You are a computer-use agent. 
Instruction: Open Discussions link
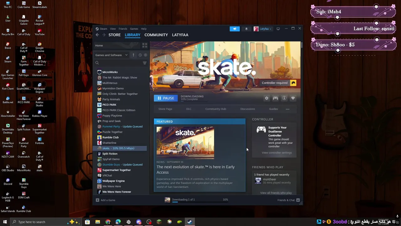click(x=247, y=109)
